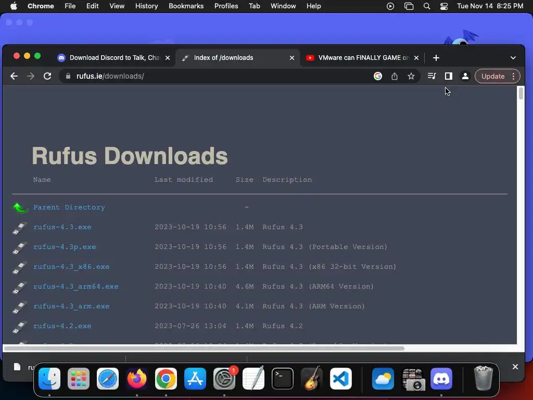Click USB icon beside rufus-4.3.exe
Image resolution: width=533 pixels, height=400 pixels.
(20, 228)
